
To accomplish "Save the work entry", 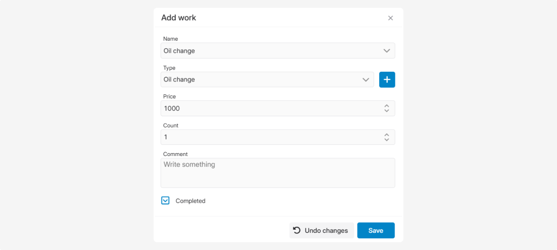I will click(x=376, y=231).
